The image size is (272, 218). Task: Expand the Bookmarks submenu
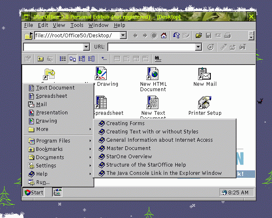pos(59,149)
